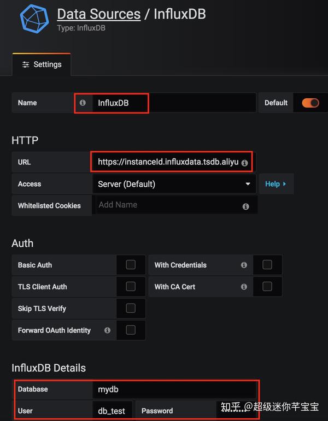Select the Settings tab

42,64
